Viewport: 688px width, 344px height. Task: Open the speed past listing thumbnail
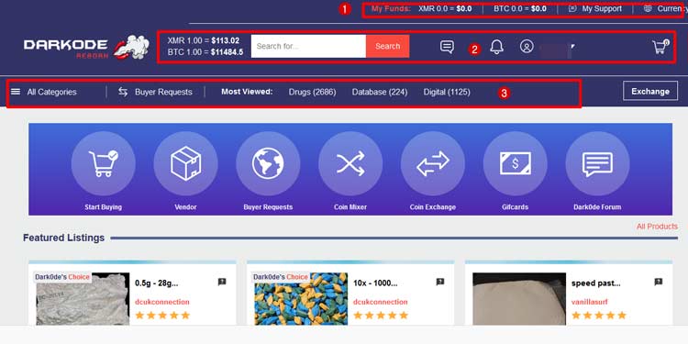pos(519,299)
